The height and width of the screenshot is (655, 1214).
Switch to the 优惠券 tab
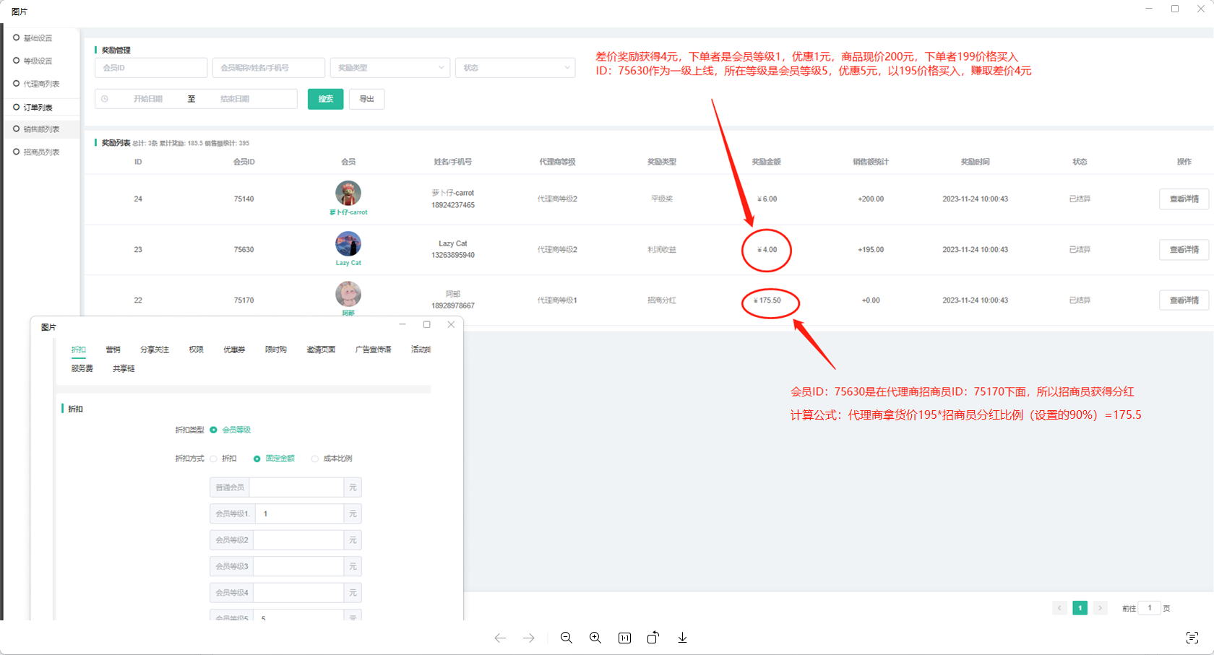point(233,350)
